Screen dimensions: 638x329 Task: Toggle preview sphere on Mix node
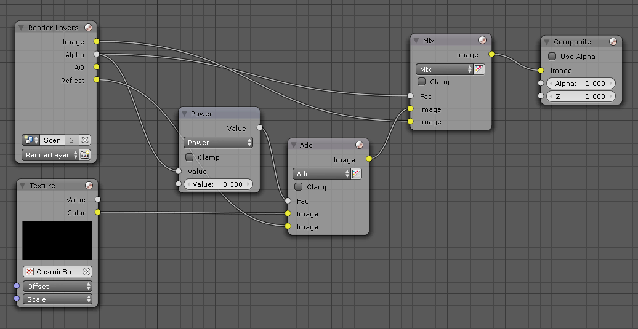483,40
